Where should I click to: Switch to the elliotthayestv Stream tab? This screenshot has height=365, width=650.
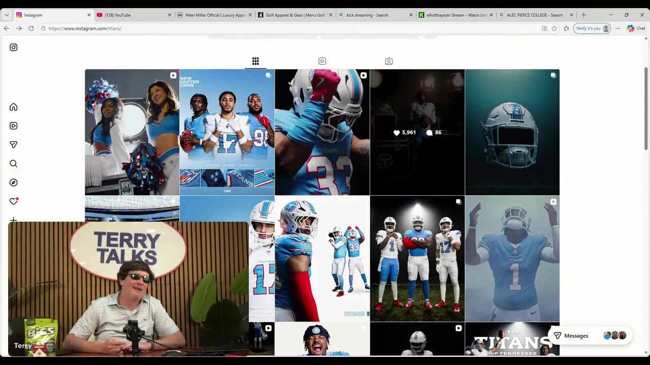tap(456, 15)
